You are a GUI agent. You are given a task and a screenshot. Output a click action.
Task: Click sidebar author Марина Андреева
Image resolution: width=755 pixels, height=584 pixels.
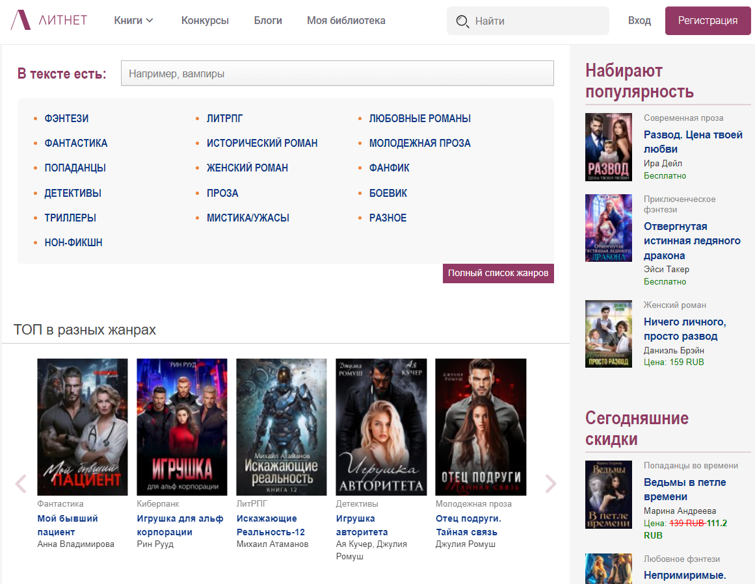pos(680,511)
